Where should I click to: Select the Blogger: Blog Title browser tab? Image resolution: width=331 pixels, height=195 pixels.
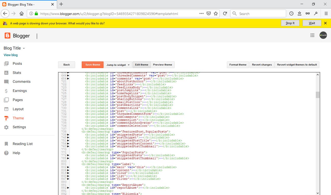(28, 4)
